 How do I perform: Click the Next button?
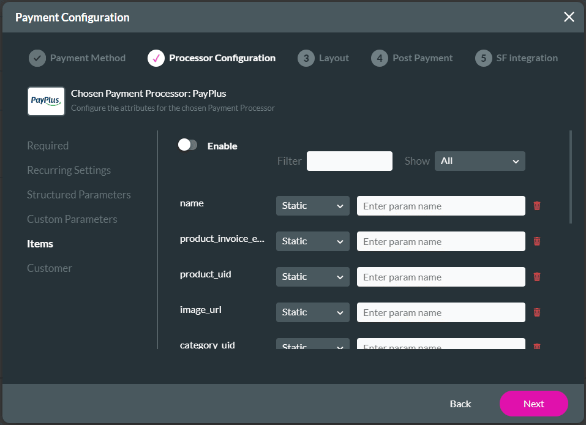coord(533,404)
